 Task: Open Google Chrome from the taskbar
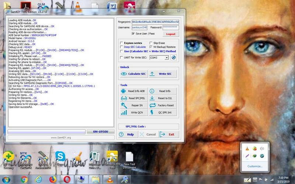click(x=24, y=180)
